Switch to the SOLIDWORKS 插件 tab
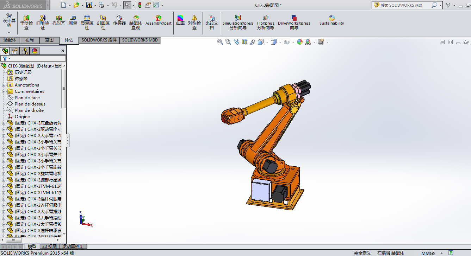 [x=99, y=40]
